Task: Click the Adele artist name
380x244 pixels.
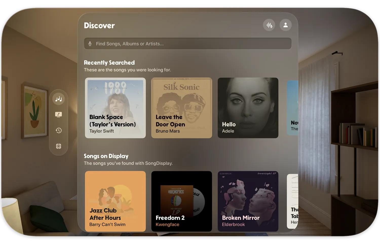Action: click(x=228, y=131)
